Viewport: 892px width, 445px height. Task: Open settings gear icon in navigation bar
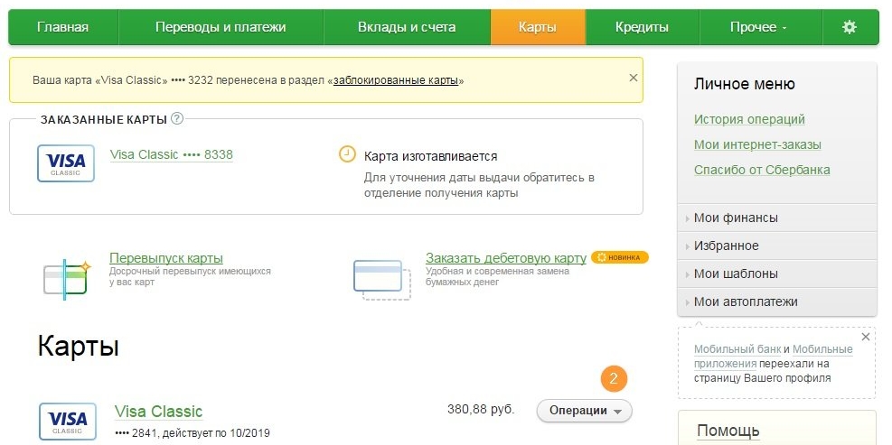pyautogui.click(x=849, y=27)
